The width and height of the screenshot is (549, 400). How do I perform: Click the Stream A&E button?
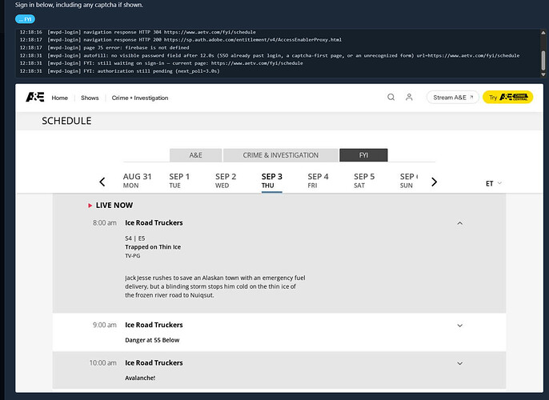[x=453, y=98]
